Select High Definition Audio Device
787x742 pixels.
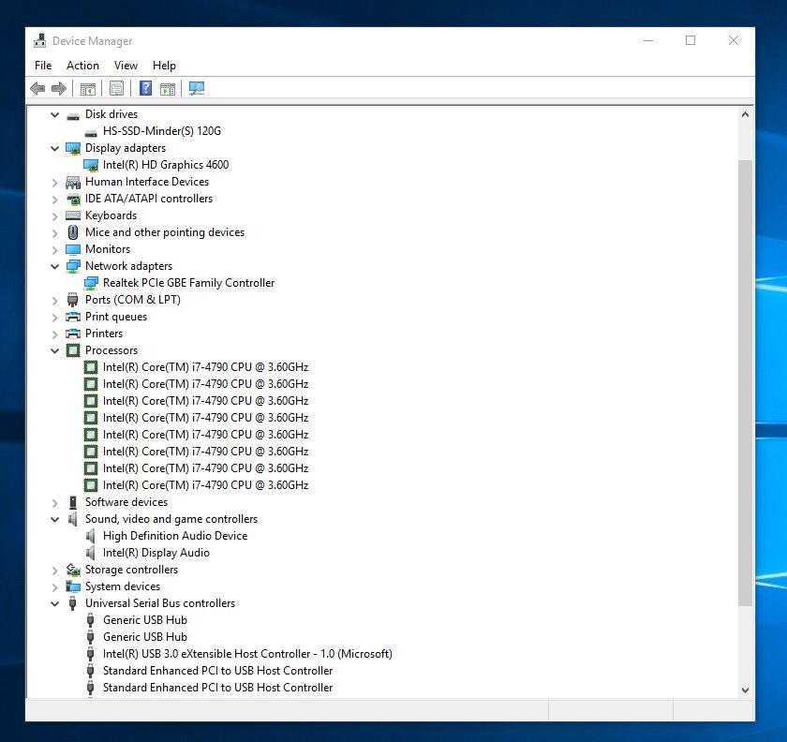point(175,536)
